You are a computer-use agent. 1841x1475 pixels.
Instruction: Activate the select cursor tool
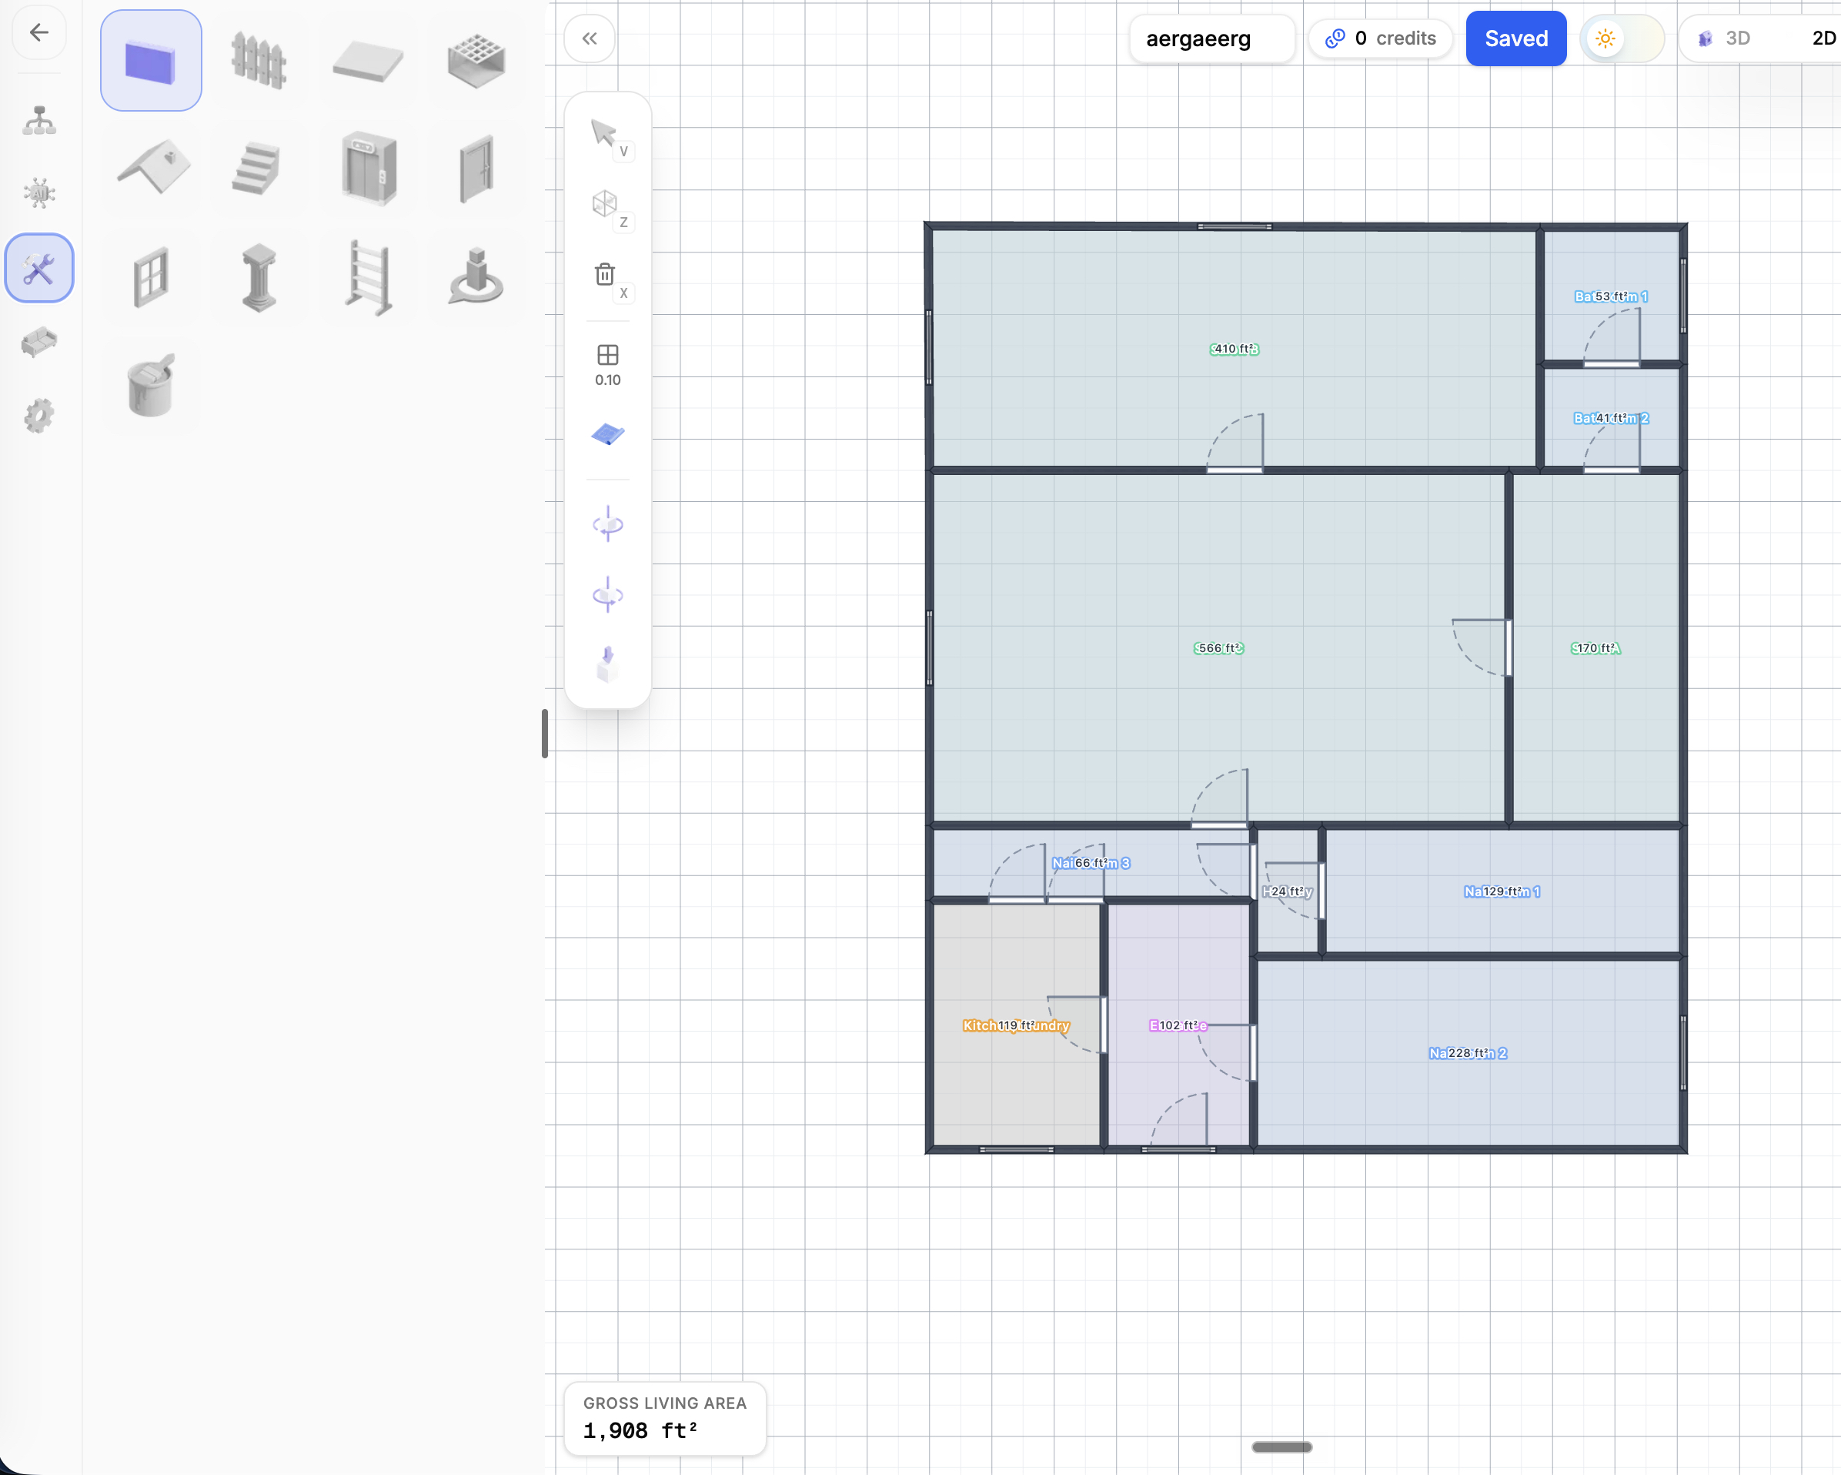pyautogui.click(x=607, y=137)
